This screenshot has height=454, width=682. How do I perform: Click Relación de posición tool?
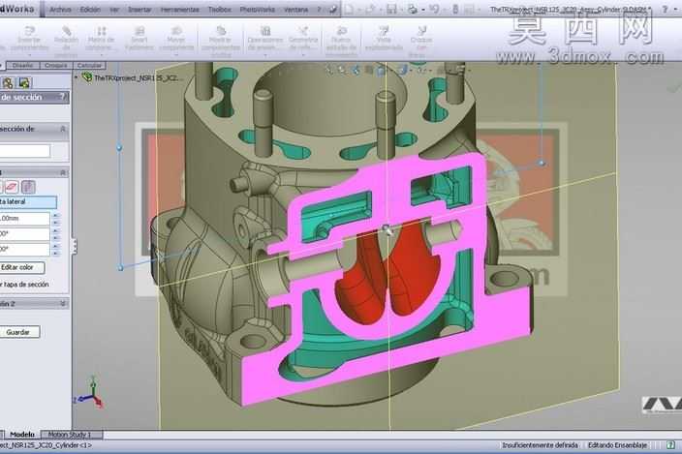tap(66, 41)
